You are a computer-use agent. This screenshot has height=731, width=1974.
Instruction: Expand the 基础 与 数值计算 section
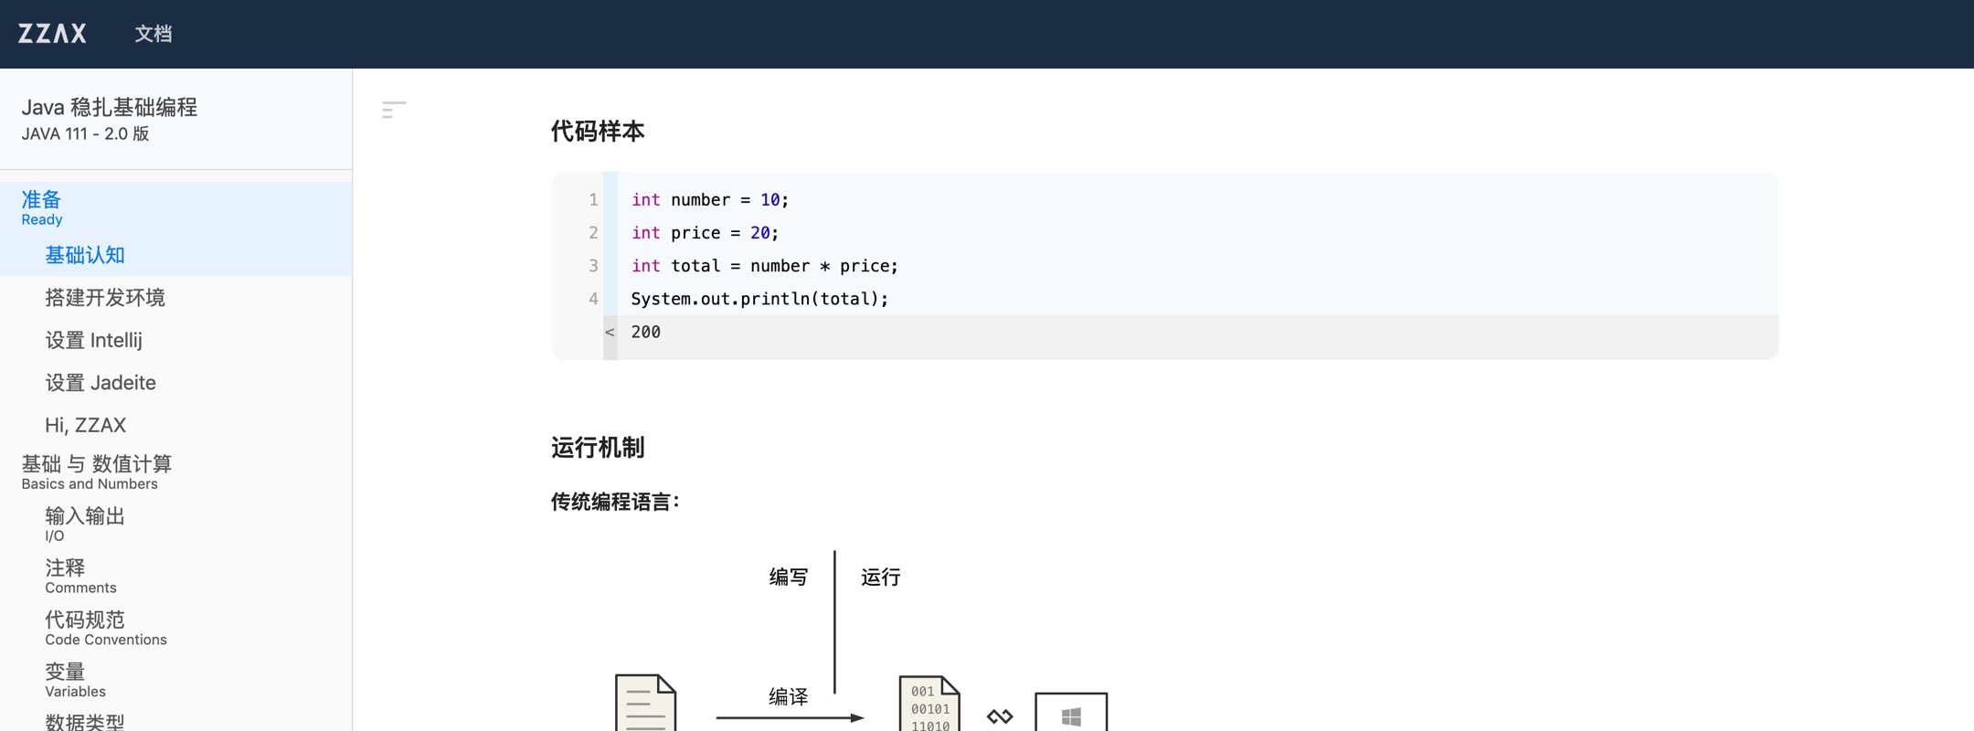(96, 471)
